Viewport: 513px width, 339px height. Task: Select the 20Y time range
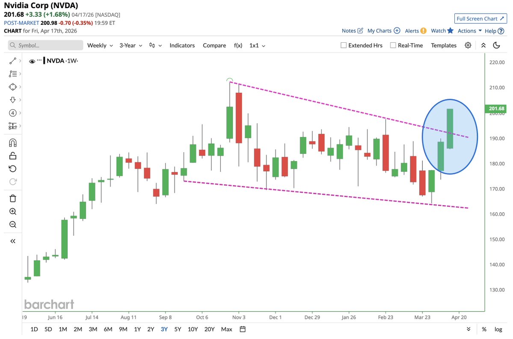(209, 329)
